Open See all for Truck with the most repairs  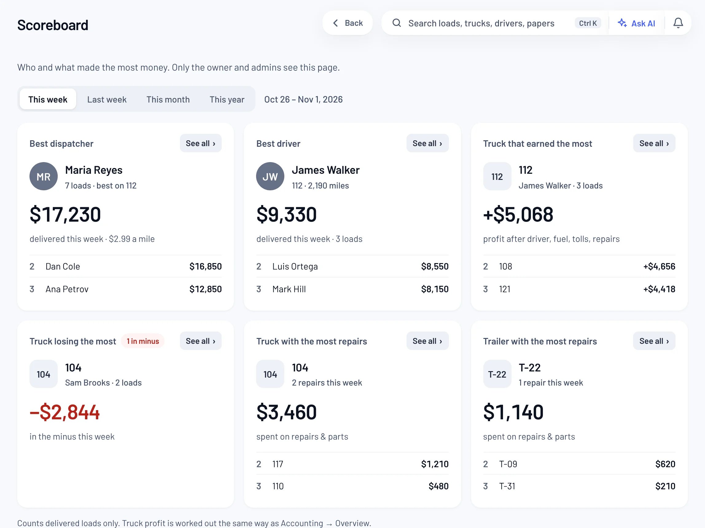[427, 341]
